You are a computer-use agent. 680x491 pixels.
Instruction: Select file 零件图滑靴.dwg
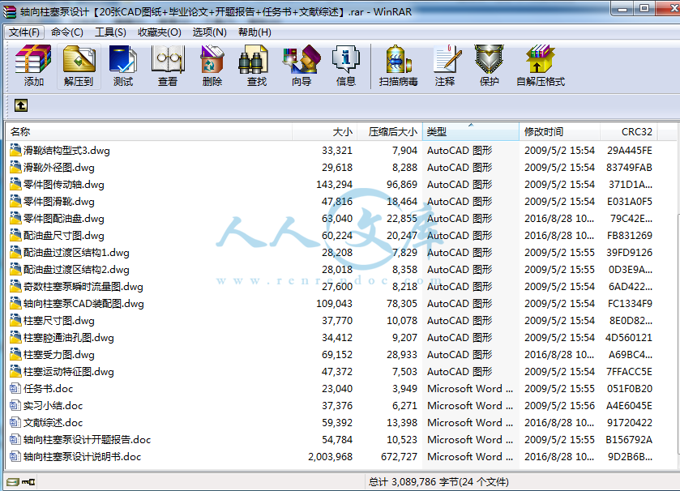[x=59, y=201]
